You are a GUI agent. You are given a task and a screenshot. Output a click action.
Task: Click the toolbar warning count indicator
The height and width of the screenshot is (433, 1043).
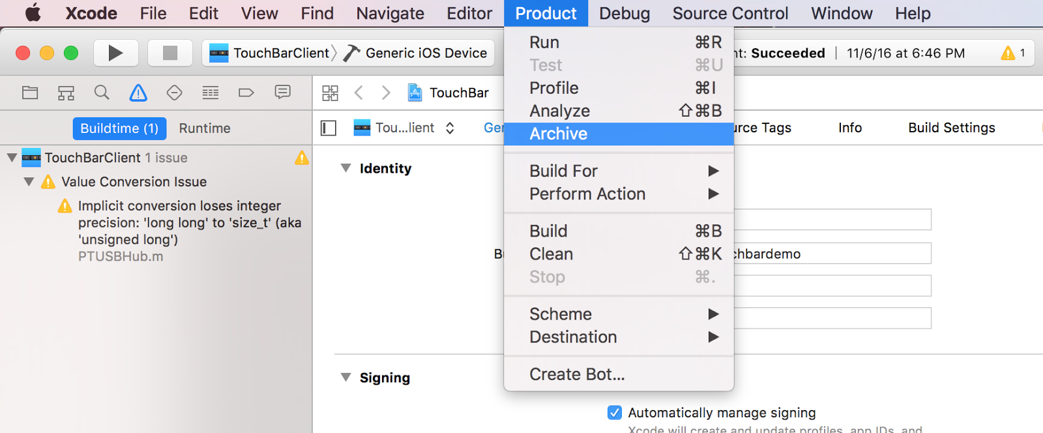[1014, 53]
